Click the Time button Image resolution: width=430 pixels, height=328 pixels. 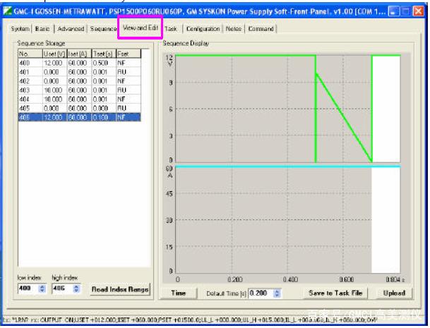[x=179, y=293]
